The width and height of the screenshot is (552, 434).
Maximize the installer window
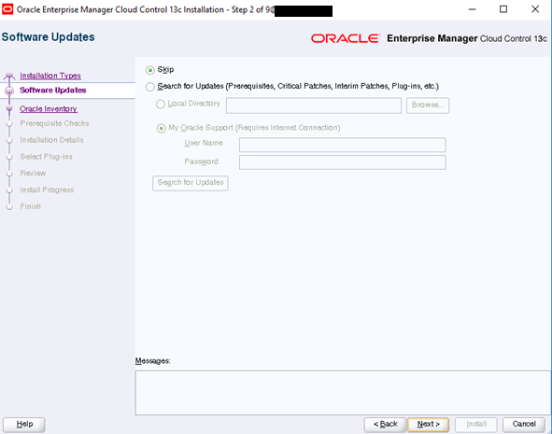(x=503, y=9)
